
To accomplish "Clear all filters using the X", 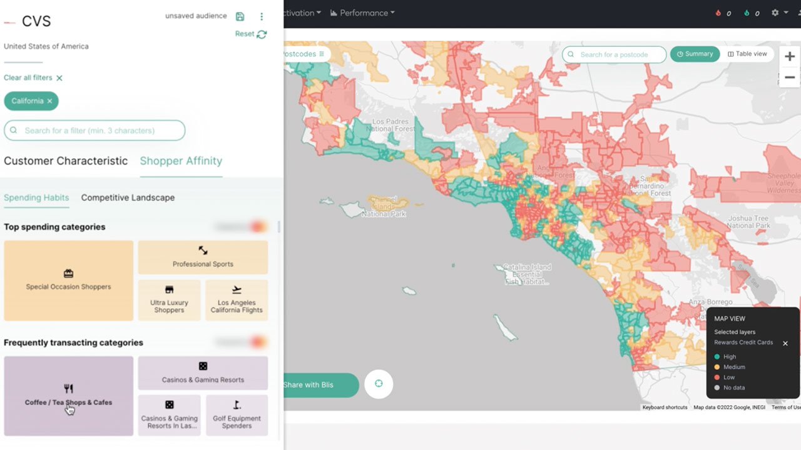I will (x=59, y=78).
